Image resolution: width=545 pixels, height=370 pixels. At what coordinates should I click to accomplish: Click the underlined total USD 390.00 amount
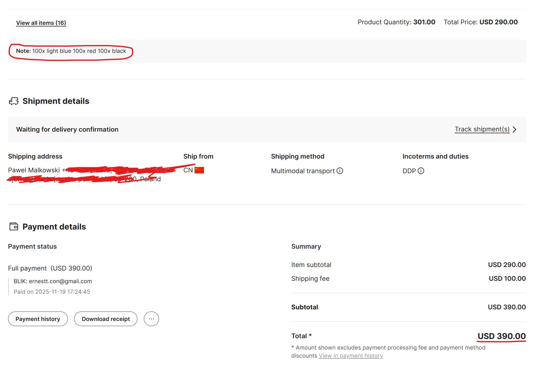point(501,336)
